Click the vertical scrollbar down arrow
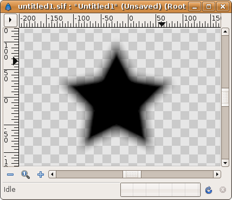Viewport: 232px width, 200px height. [225, 163]
